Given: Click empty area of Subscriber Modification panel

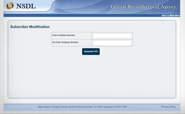Looking at the screenshot, I should click(x=91, y=77).
